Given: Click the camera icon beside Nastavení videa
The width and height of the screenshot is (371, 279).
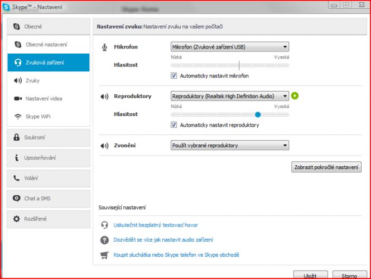Looking at the screenshot, I should pyautogui.click(x=18, y=98).
